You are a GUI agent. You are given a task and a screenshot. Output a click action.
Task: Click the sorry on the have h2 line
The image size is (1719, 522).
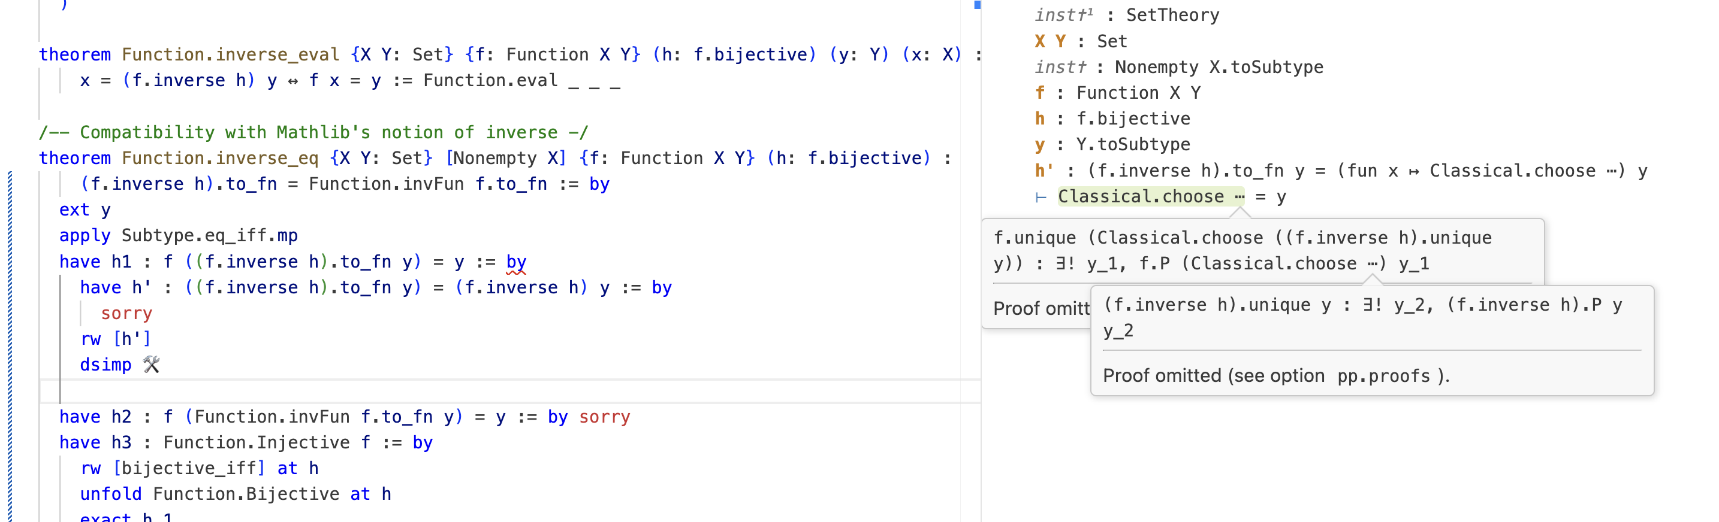tap(604, 417)
